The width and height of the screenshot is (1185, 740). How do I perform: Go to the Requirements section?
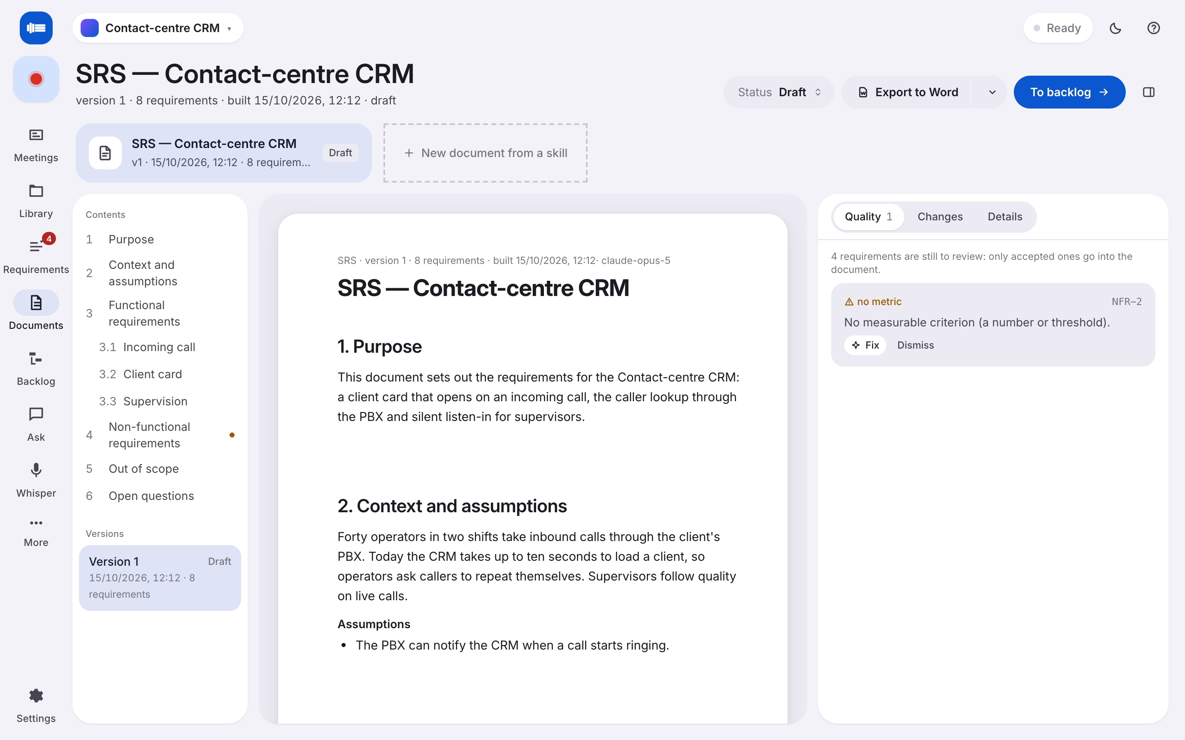coord(36,257)
